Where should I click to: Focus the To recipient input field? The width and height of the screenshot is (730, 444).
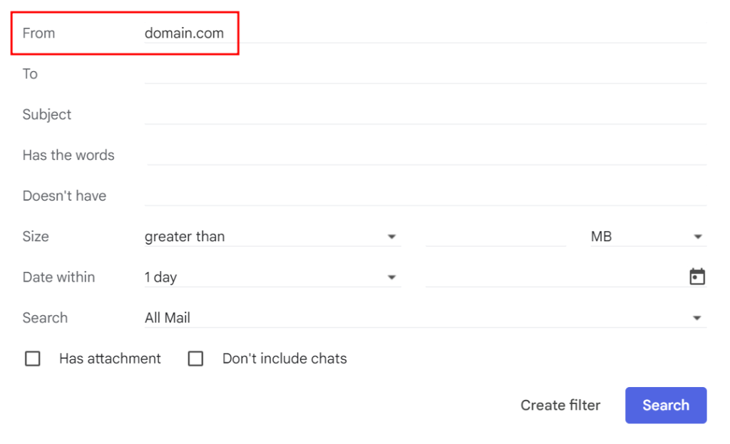pyautogui.click(x=425, y=74)
